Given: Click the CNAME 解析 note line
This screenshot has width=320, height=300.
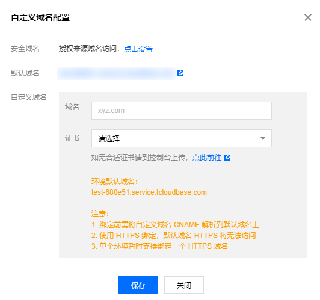Looking at the screenshot, I should (175, 225).
